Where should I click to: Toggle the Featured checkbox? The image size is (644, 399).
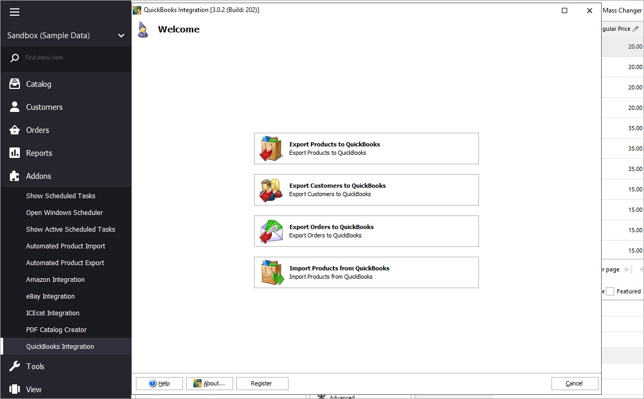(609, 291)
